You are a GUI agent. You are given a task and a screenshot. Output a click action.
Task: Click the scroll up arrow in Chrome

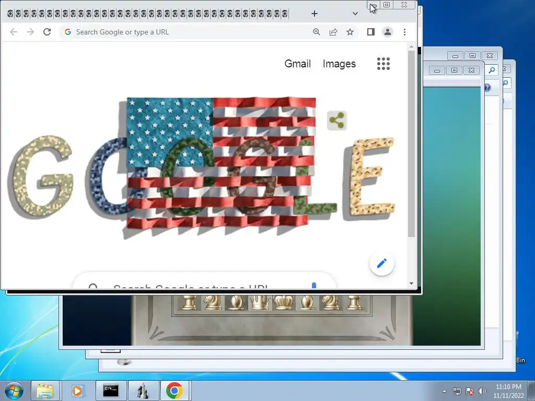point(412,46)
